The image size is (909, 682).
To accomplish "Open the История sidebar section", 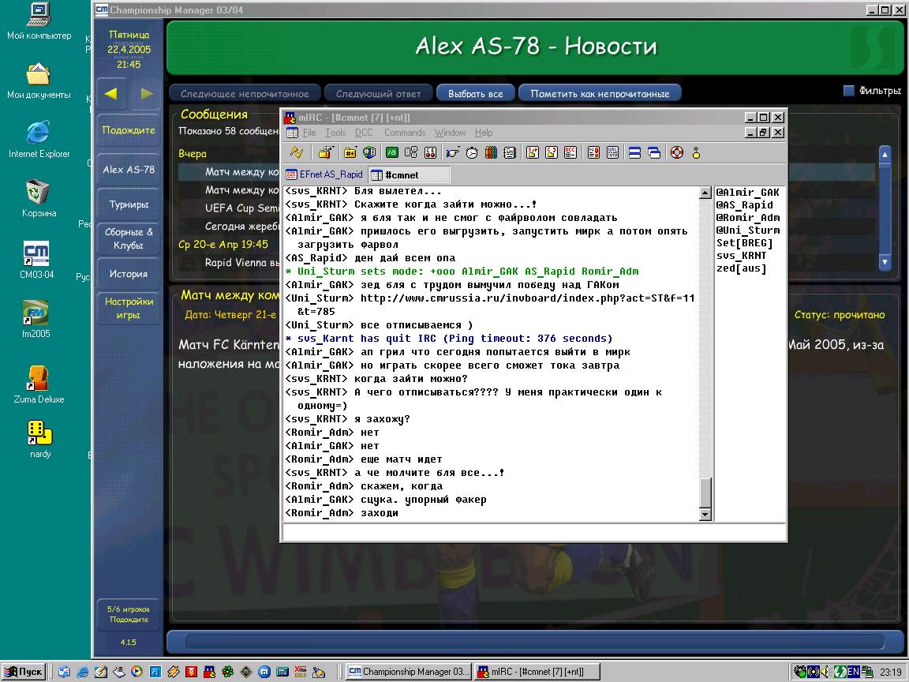I will tap(129, 274).
